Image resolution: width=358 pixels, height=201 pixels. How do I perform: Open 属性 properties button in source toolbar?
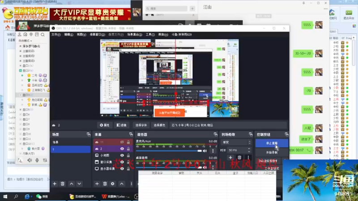tap(105, 126)
